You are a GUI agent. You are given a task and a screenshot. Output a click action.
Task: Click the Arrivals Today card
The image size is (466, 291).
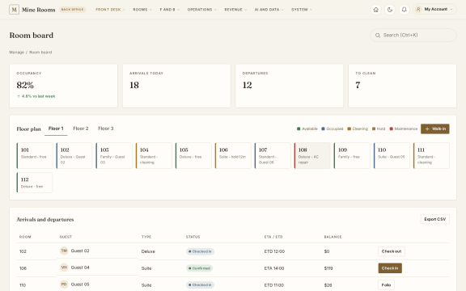(176, 86)
